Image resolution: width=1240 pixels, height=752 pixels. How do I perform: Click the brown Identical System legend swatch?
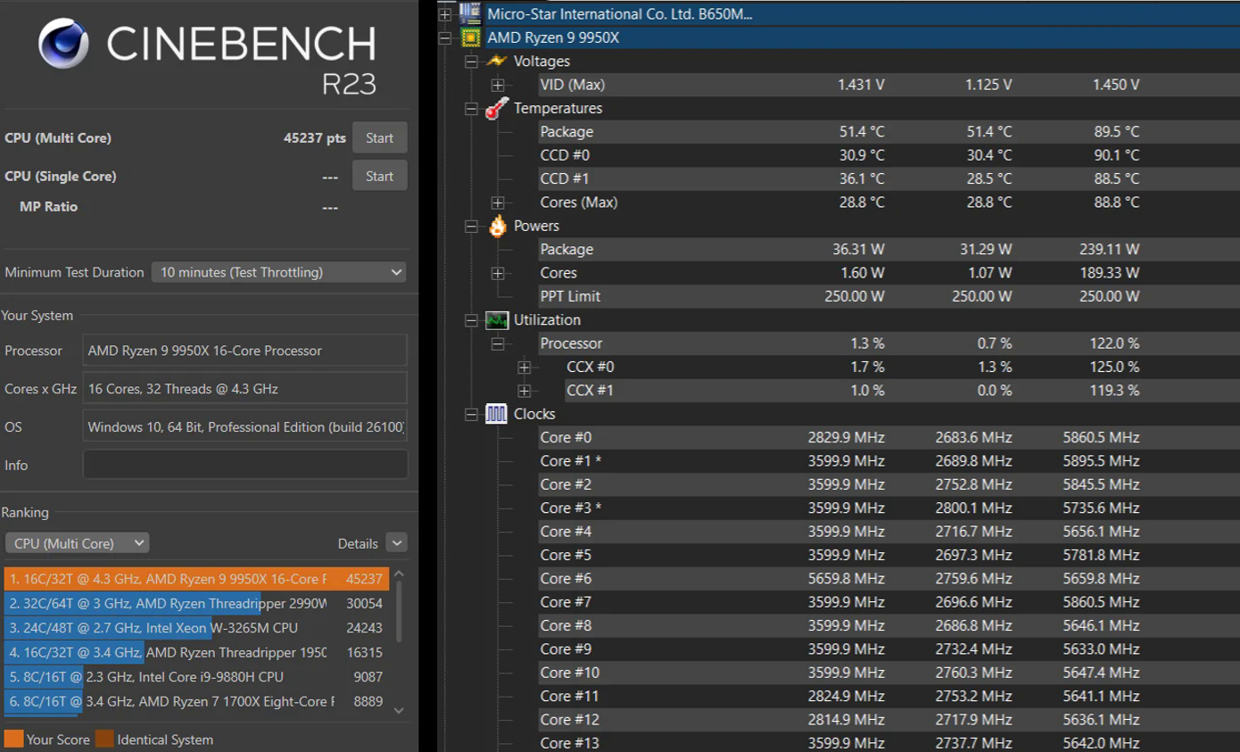104,739
